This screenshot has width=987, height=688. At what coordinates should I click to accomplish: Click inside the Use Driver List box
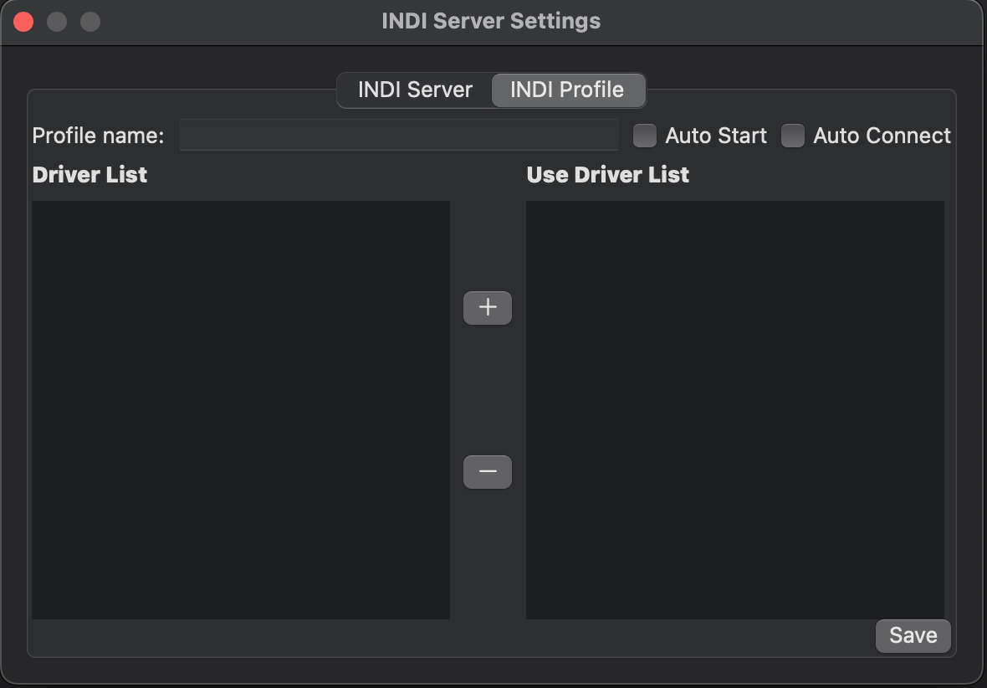(734, 409)
